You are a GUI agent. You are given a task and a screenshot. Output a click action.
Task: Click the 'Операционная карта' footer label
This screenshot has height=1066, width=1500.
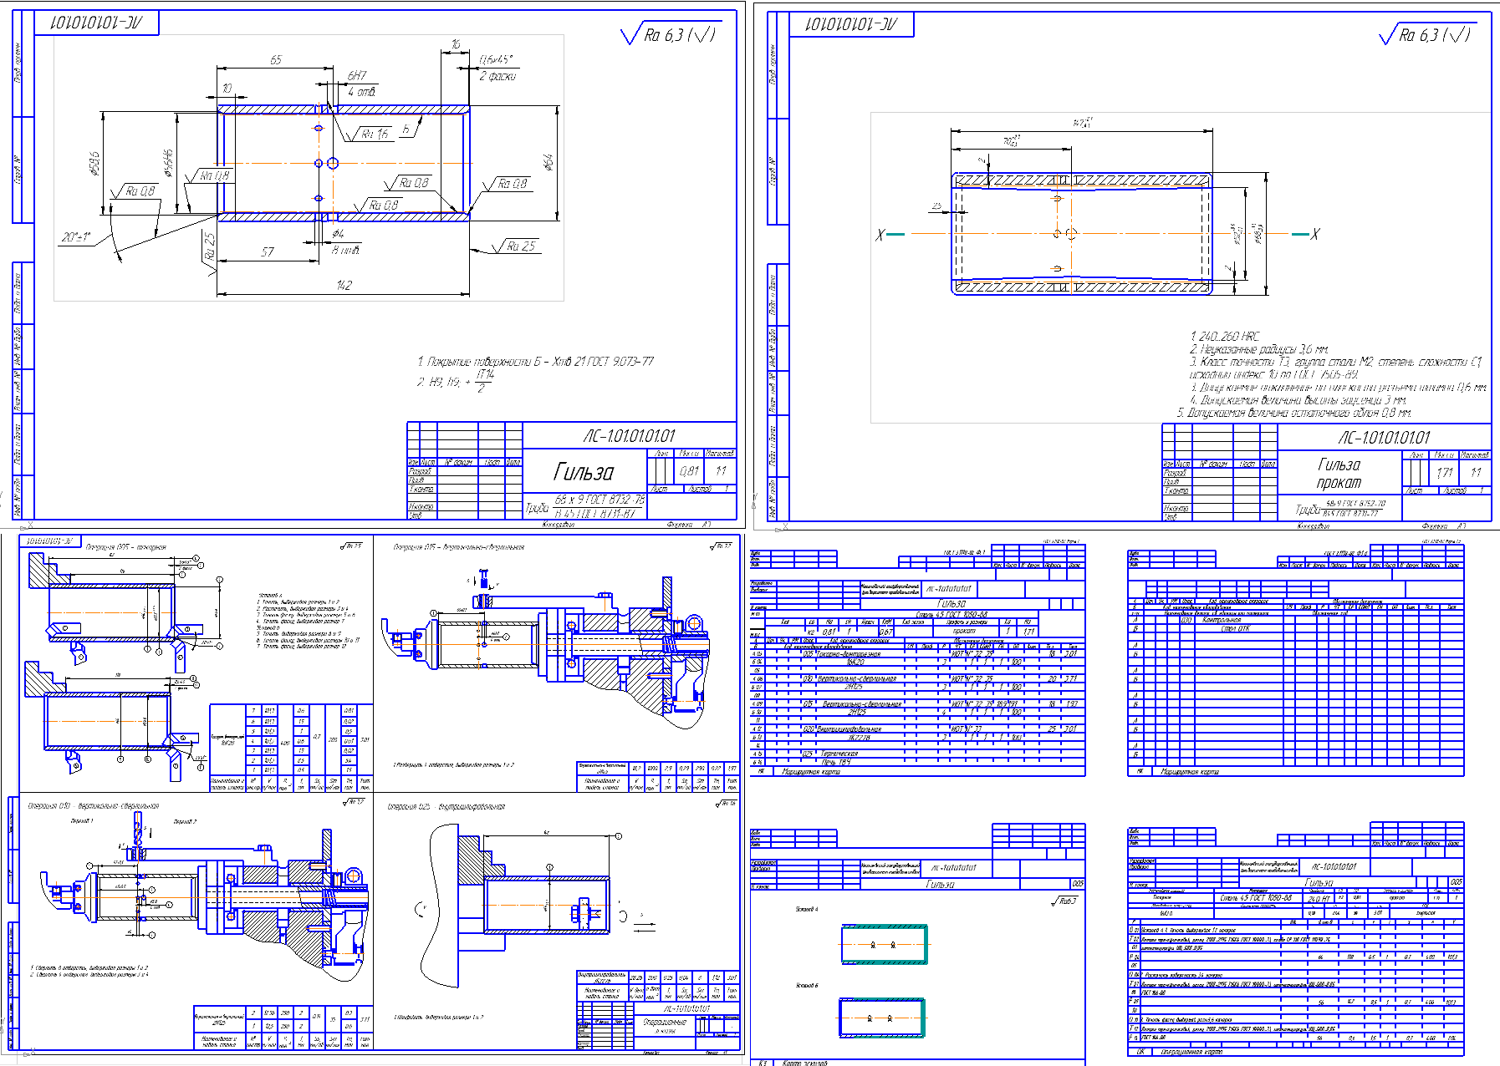[1191, 1053]
